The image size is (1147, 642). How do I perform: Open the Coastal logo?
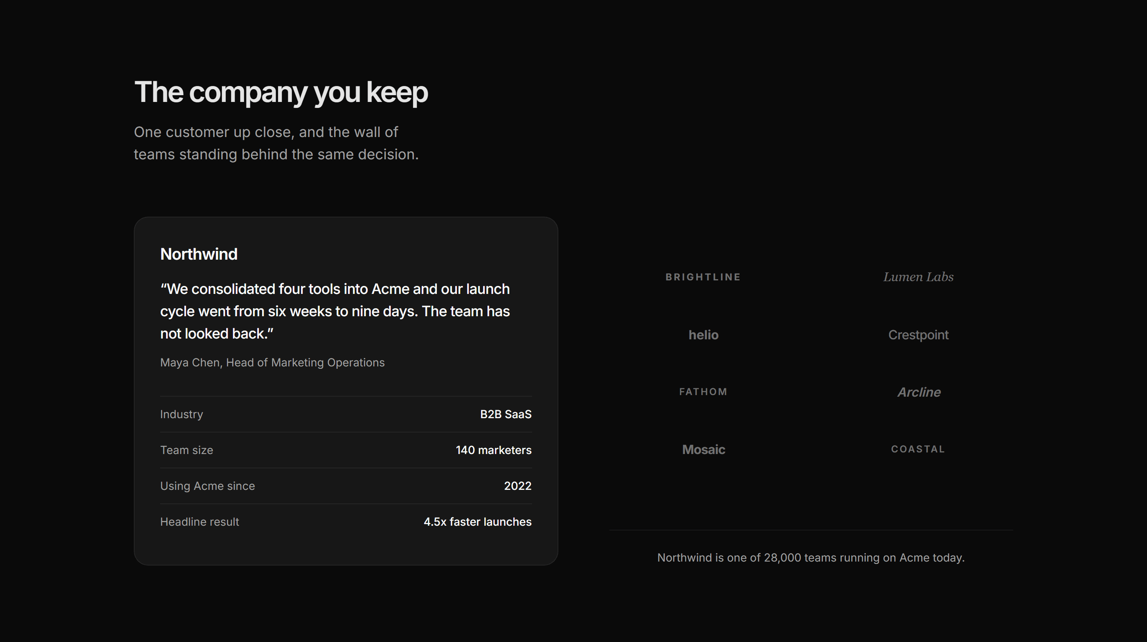(918, 449)
